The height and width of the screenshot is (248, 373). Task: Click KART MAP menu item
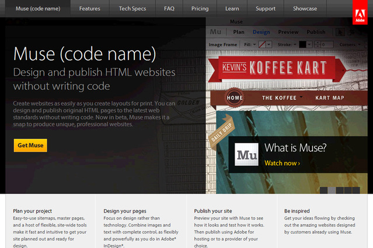point(330,98)
